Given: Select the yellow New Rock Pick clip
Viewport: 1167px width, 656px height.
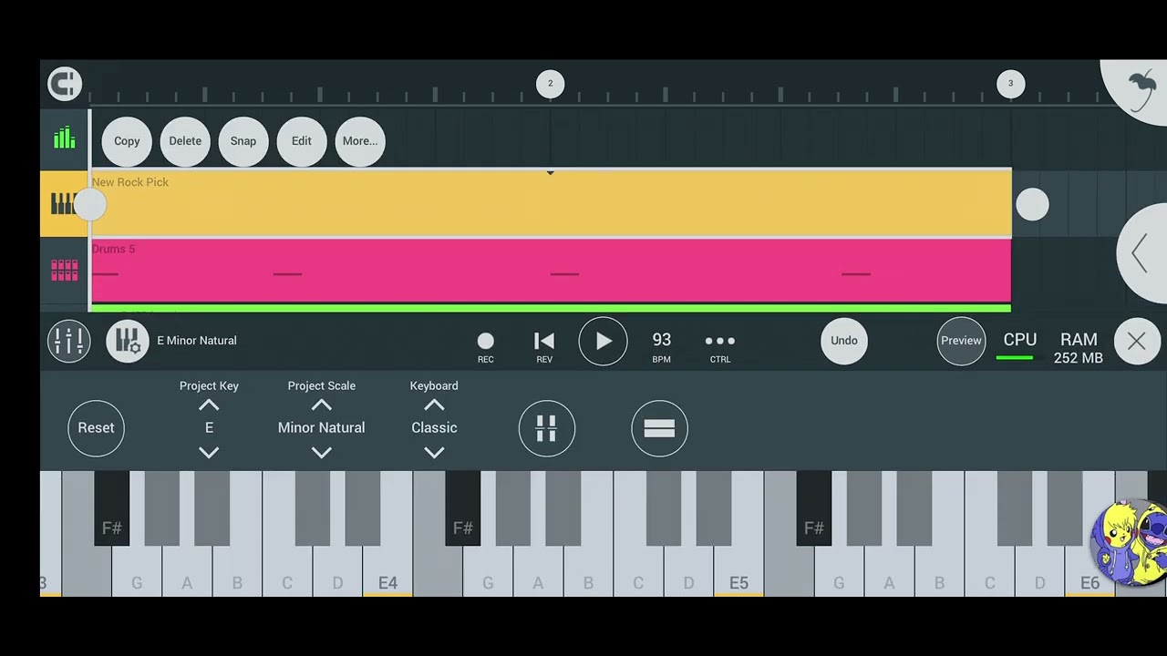Looking at the screenshot, I should [x=552, y=203].
